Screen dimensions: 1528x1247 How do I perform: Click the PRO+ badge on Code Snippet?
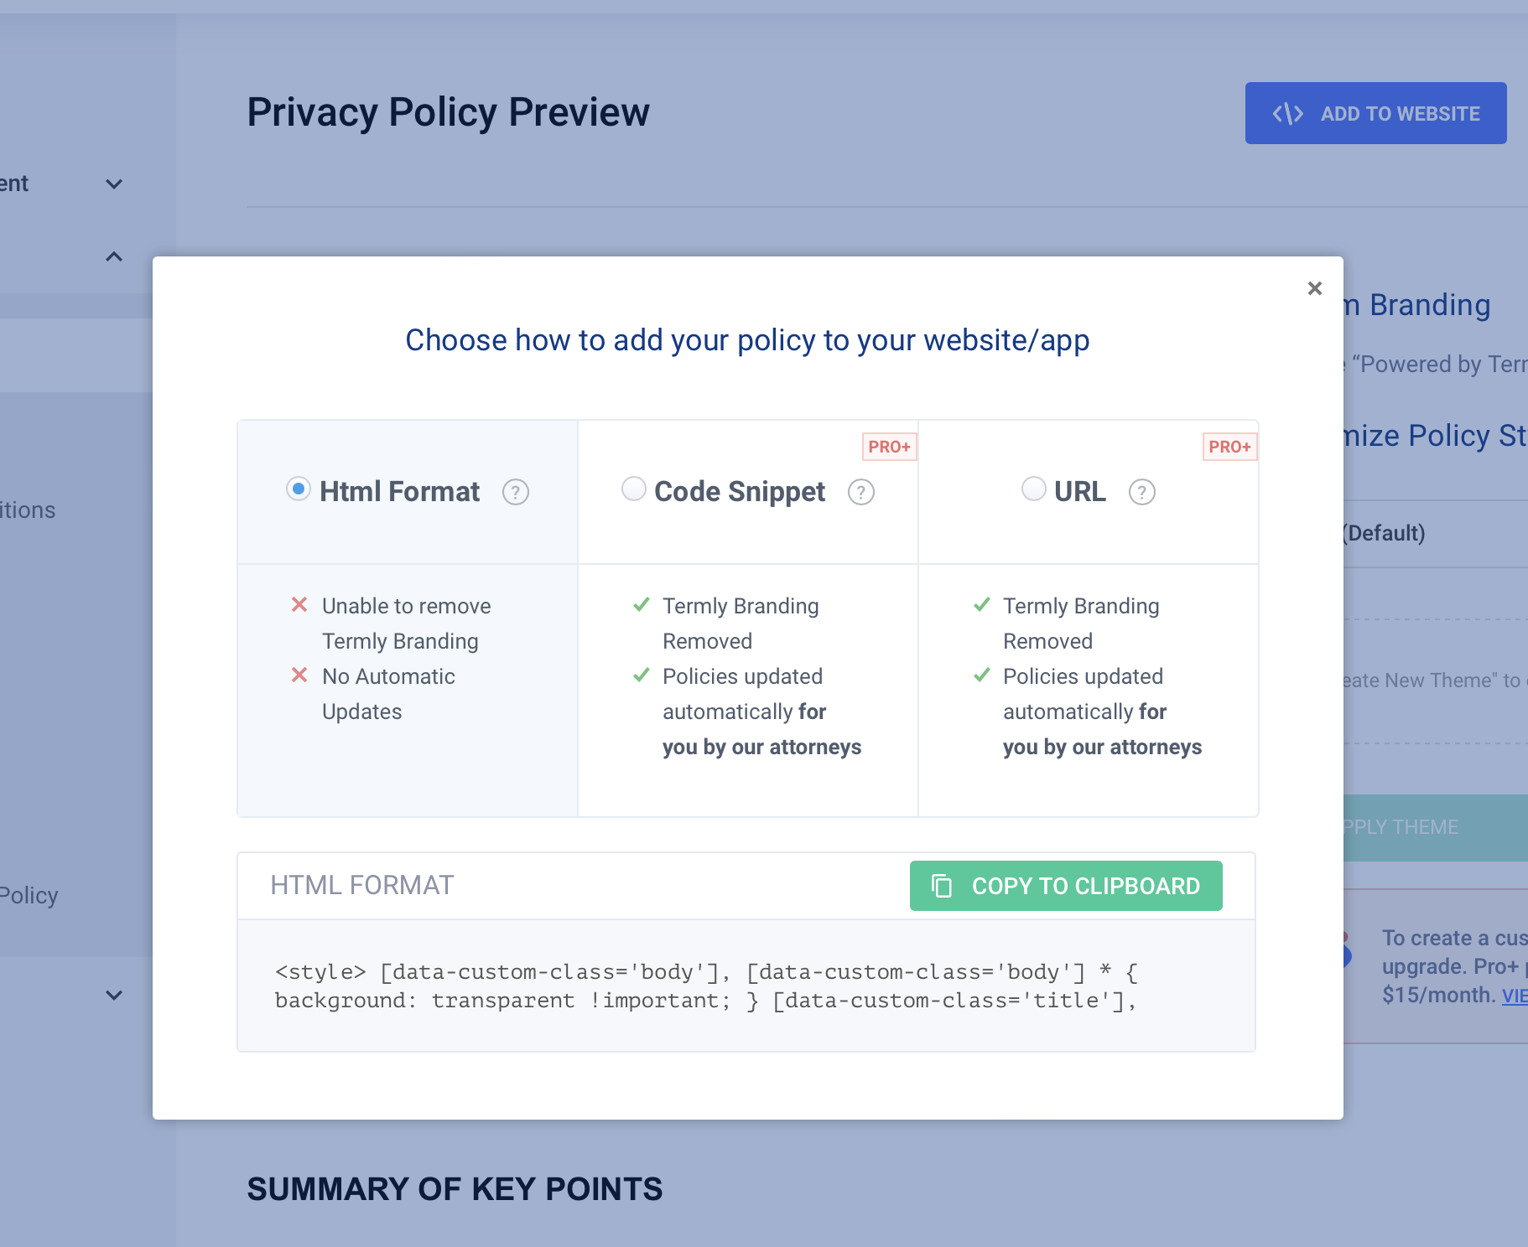coord(890,447)
